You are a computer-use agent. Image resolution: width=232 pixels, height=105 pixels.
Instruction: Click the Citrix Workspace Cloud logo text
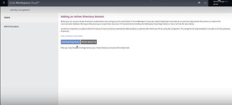pyautogui.click(x=24, y=3)
